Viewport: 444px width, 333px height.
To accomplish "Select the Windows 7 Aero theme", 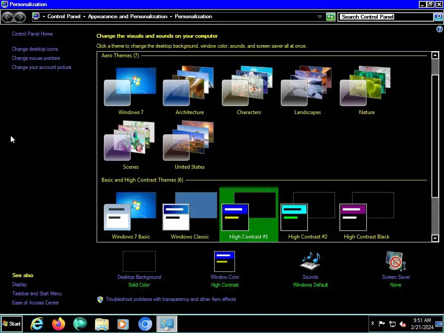I will click(x=131, y=90).
